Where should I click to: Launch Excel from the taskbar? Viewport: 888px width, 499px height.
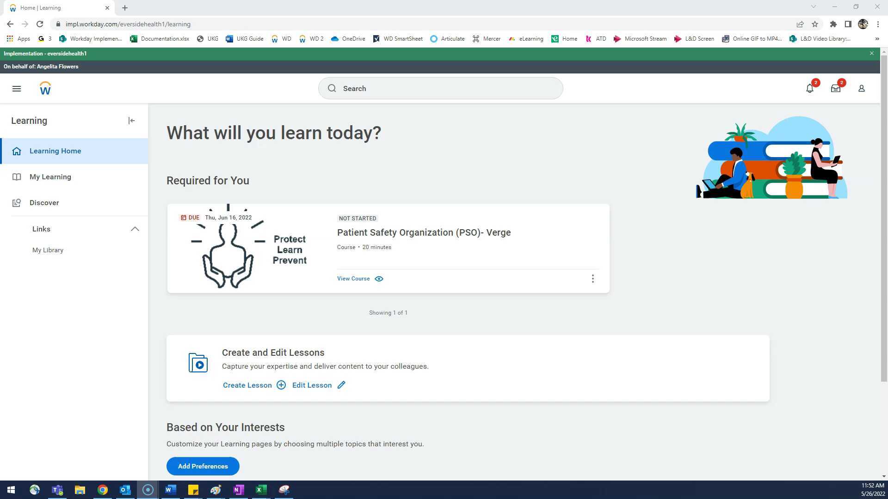261,490
